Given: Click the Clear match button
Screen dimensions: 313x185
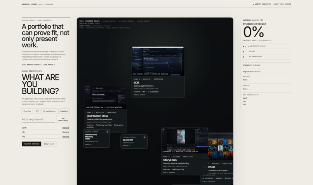Looking at the screenshot, I should (49, 144).
